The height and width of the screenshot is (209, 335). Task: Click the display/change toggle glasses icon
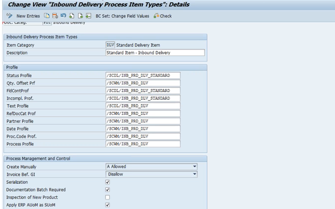[x=9, y=16]
